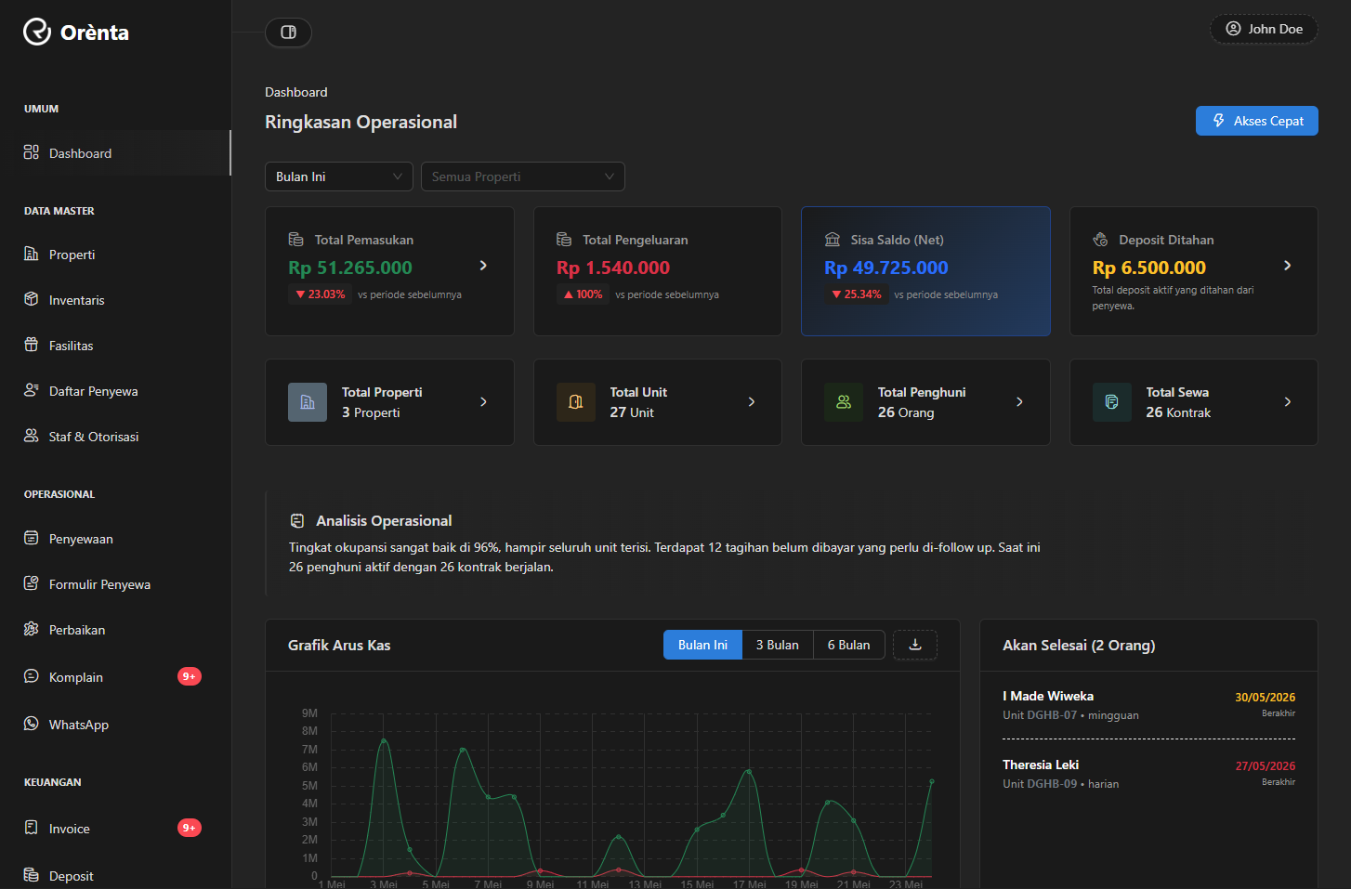Expand Deposit Ditahan card chevron

pos(1287,266)
